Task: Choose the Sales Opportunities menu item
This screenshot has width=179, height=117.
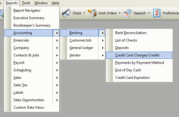Action: coord(31,100)
